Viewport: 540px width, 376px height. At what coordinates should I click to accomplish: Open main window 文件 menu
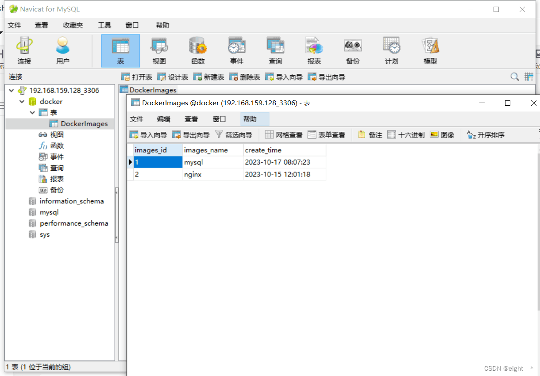point(14,25)
